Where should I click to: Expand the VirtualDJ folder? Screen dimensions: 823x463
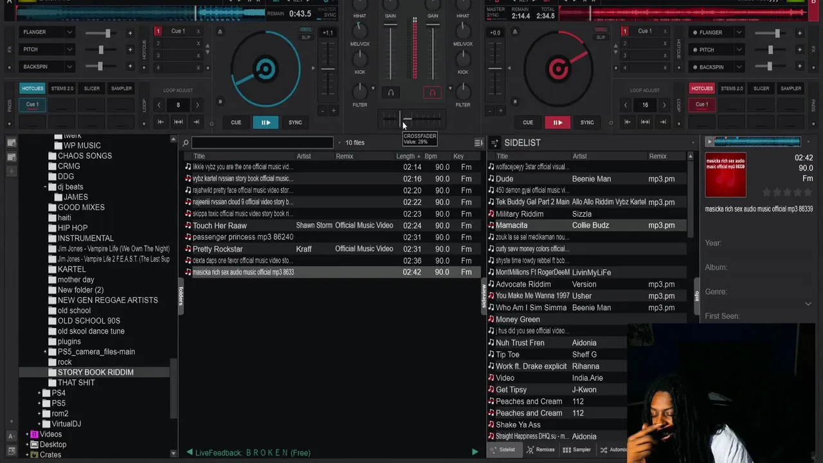pyautogui.click(x=39, y=424)
